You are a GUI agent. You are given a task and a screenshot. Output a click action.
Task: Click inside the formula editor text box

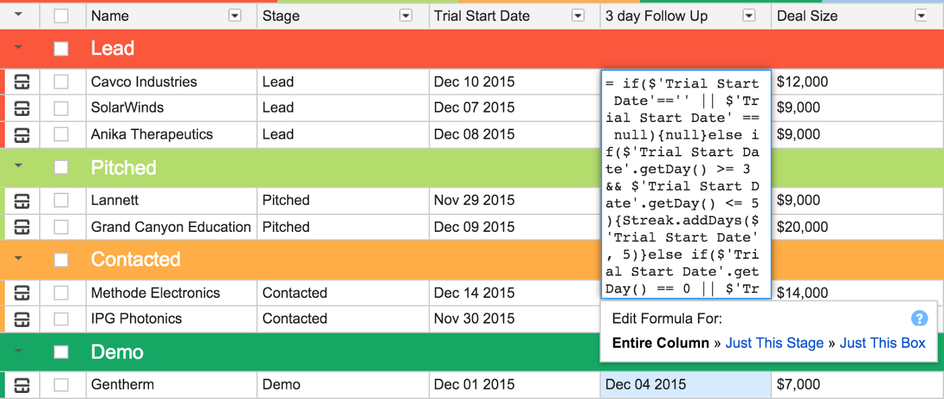[x=686, y=185]
